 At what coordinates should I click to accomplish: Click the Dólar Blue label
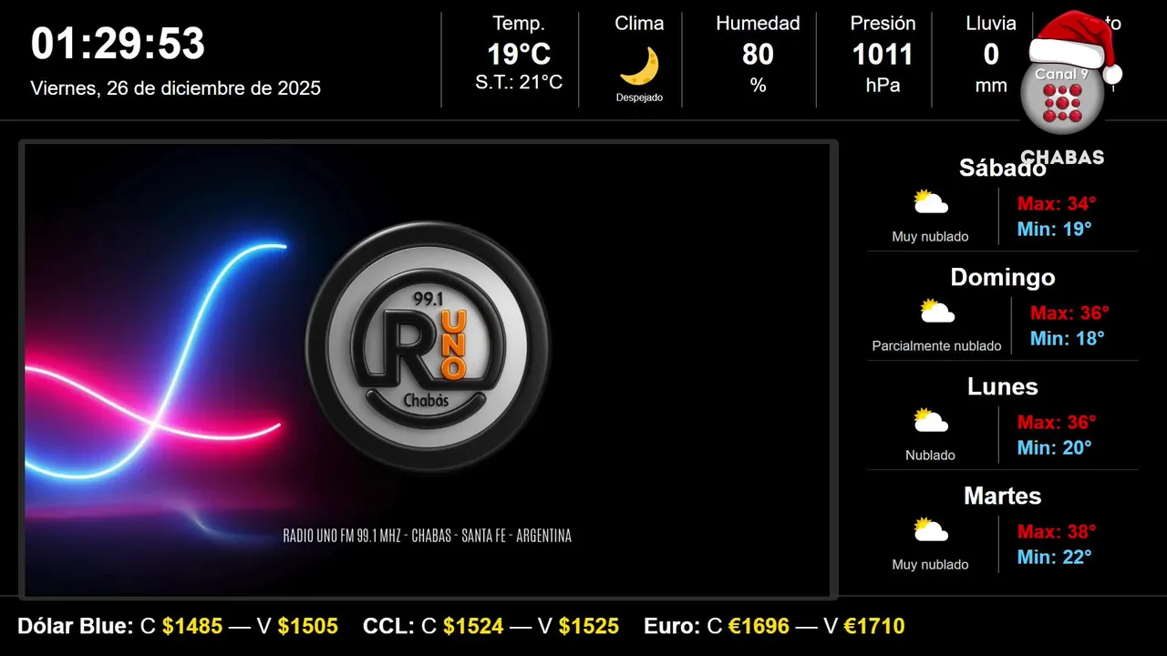click(76, 626)
